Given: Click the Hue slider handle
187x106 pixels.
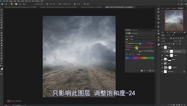Looking at the screenshot, I should coord(140,44).
